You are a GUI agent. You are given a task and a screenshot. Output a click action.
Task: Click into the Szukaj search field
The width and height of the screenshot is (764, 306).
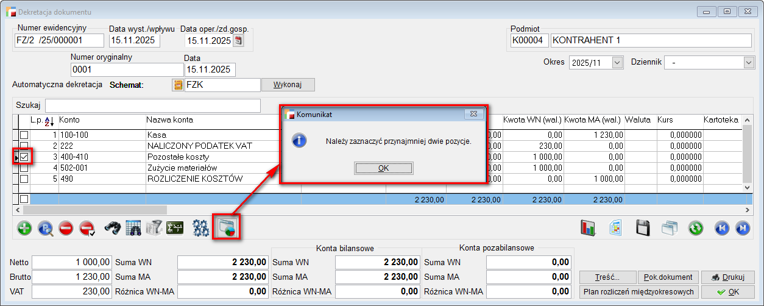152,105
